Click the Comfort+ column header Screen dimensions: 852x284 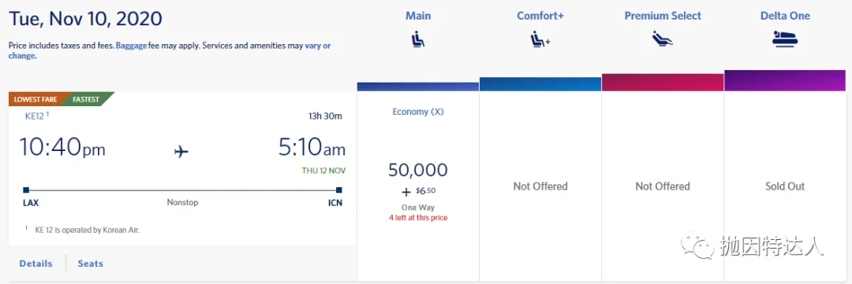pos(540,16)
